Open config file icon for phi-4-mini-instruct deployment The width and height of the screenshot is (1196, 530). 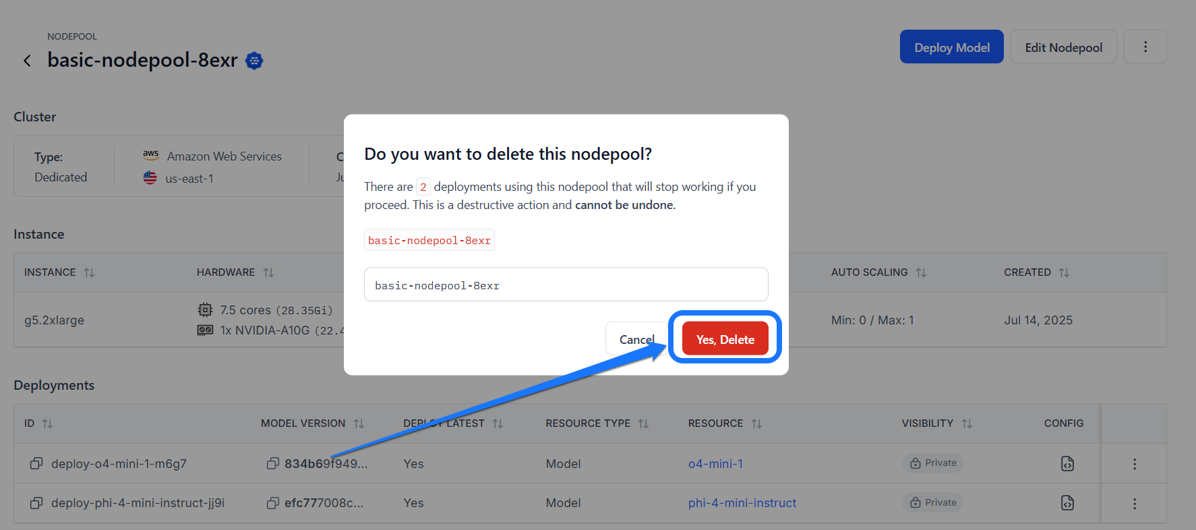tap(1067, 502)
